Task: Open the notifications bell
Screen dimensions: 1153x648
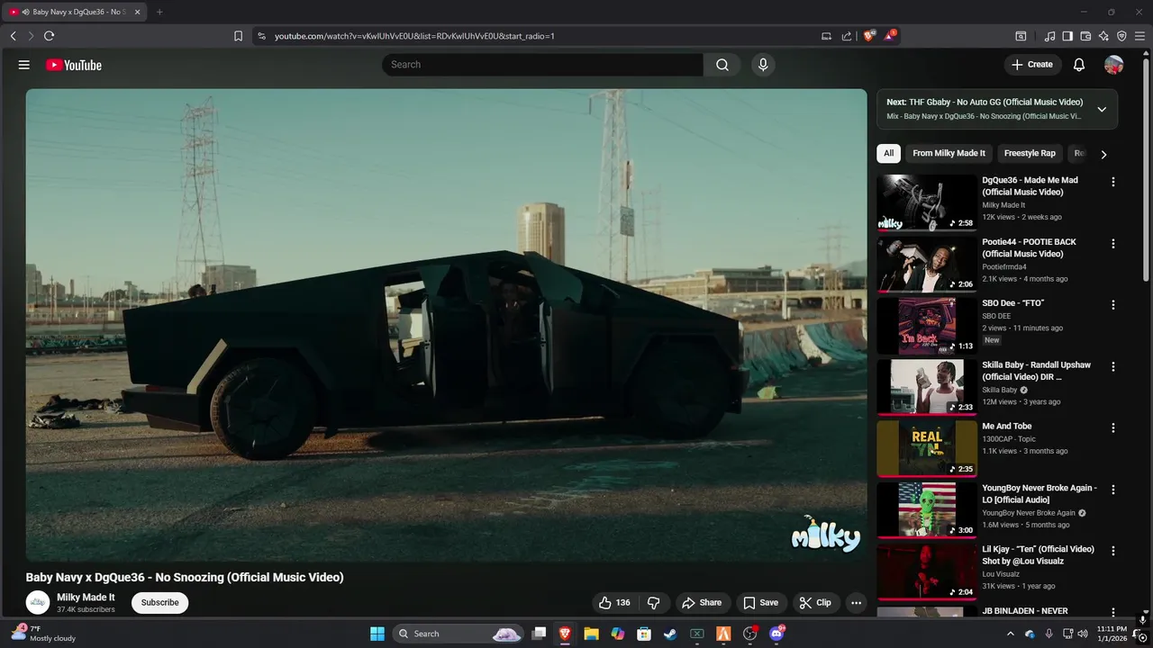Action: pyautogui.click(x=1079, y=65)
